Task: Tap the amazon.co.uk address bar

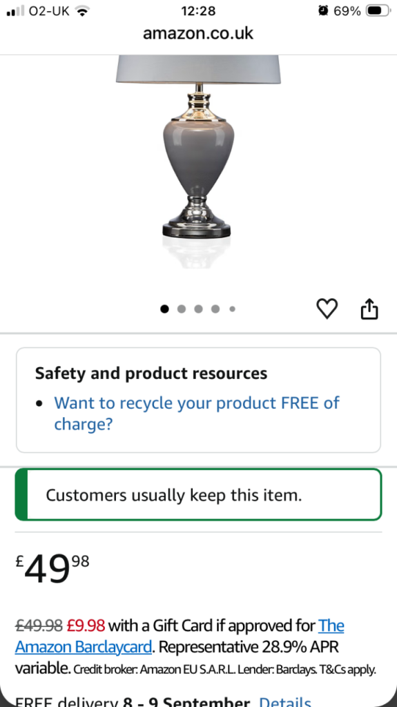Action: tap(198, 33)
